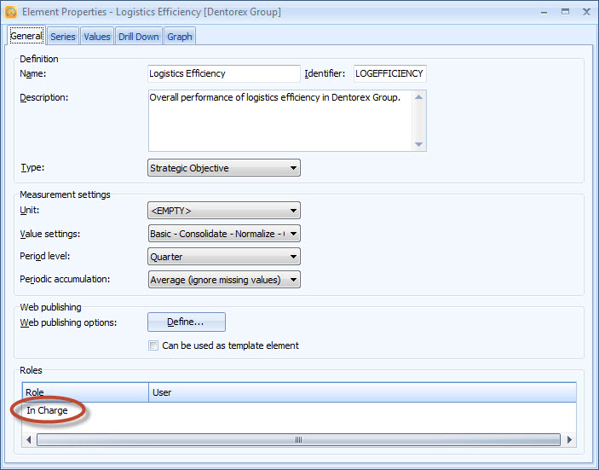Viewport: 599px width, 470px height.
Task: Expand the Periodic accumulation dropdown
Action: coord(224,280)
